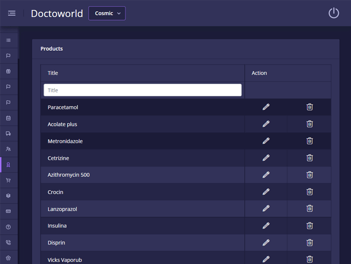Screen dimensions: 351x264
Task: Open the question mark help sidebar item
Action: pos(8,227)
